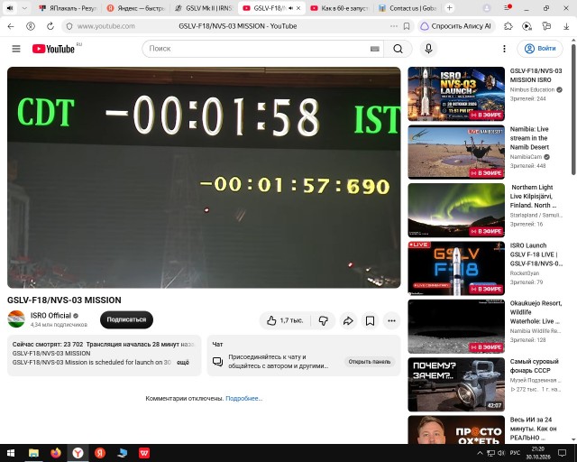
Task: Open Windows notification center
Action: coord(563,453)
